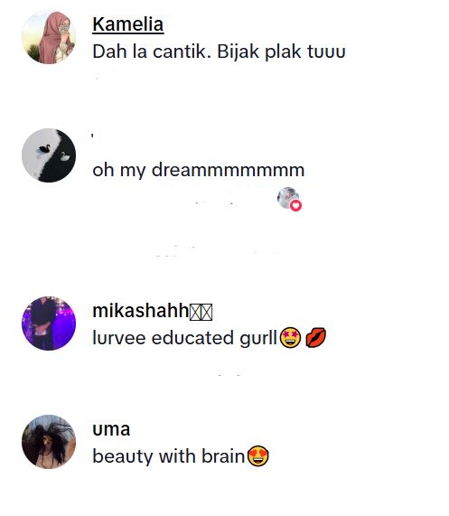Open Kamelia's hijab illustration profile picture
Viewport: 449px width, 516px height.
click(x=49, y=37)
